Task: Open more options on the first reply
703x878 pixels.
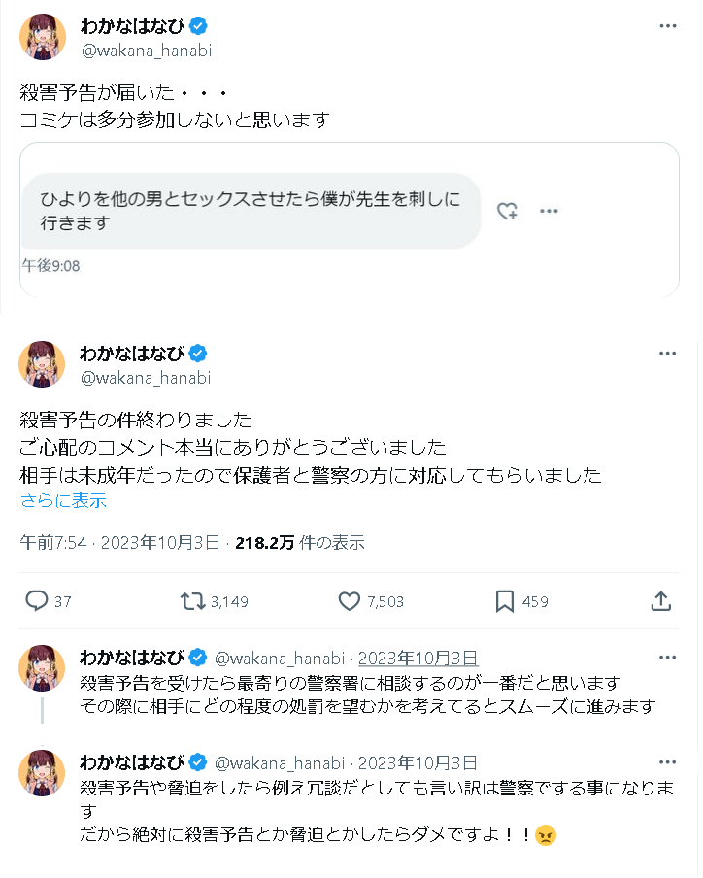Action: [668, 658]
